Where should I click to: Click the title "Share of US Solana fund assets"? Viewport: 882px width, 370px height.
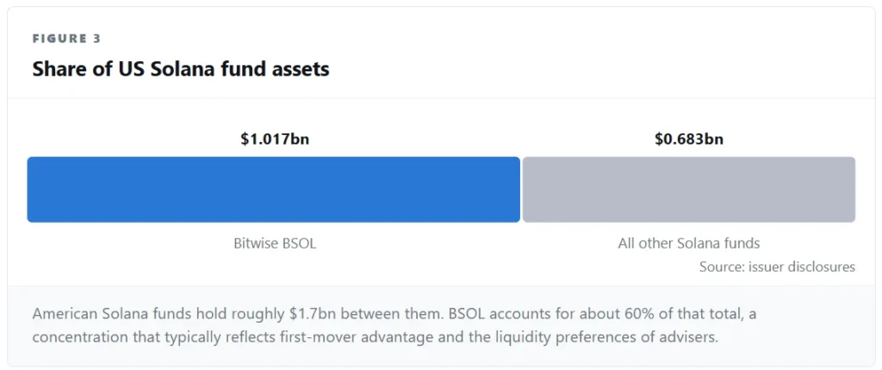181,69
